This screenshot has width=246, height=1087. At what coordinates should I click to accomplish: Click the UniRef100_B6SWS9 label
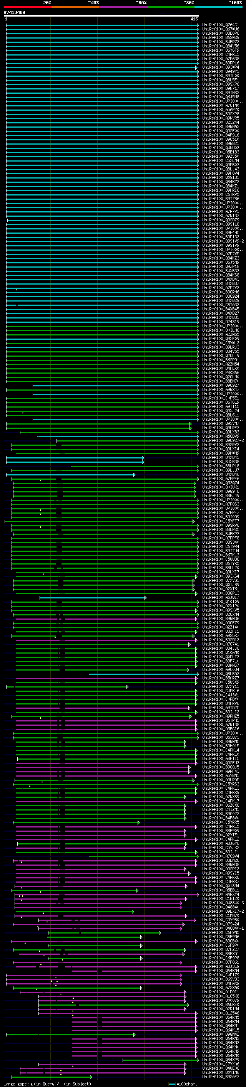point(220,37)
